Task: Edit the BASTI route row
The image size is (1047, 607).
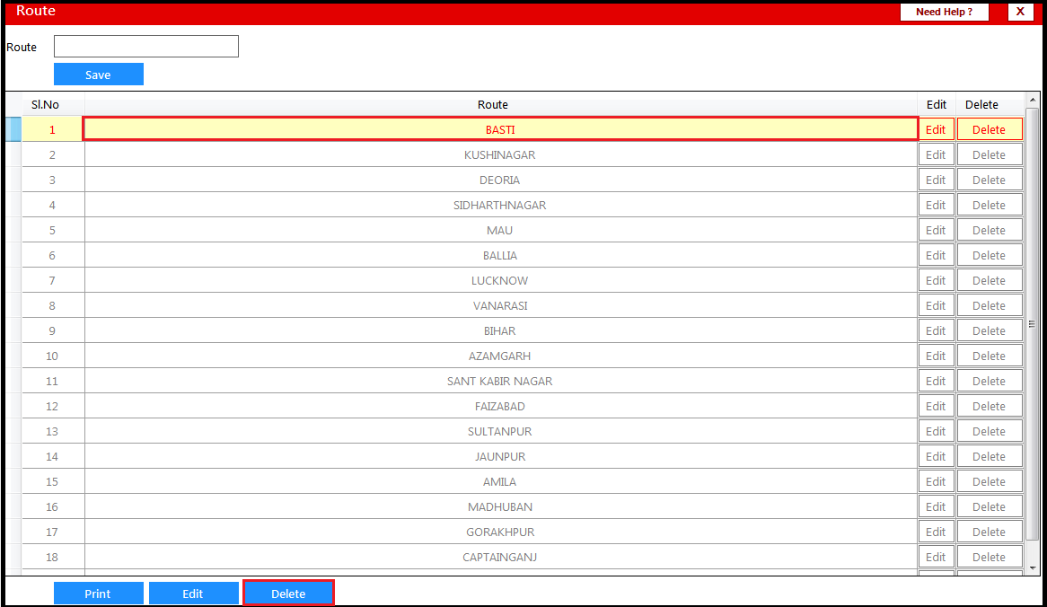Action: tap(936, 129)
